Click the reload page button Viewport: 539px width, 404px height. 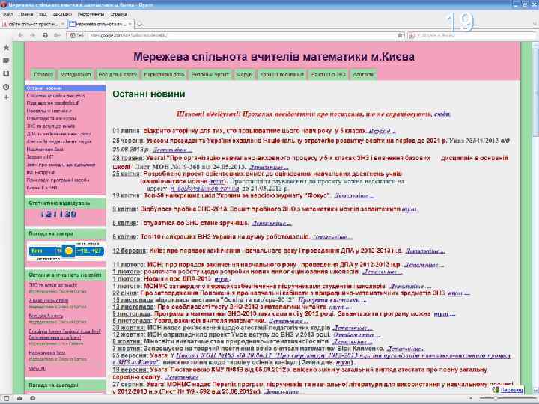(x=45, y=35)
